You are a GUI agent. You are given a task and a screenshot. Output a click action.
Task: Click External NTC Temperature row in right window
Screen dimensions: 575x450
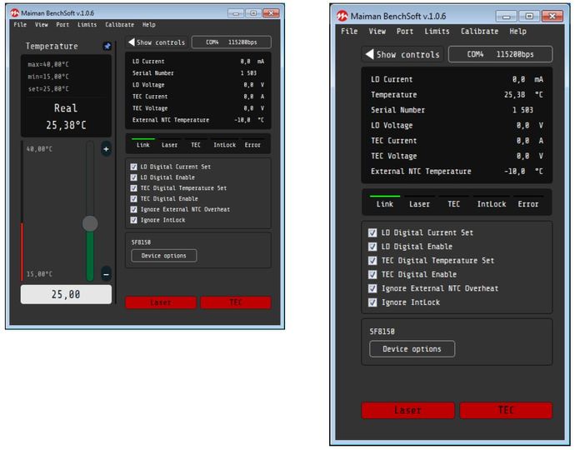coord(457,172)
